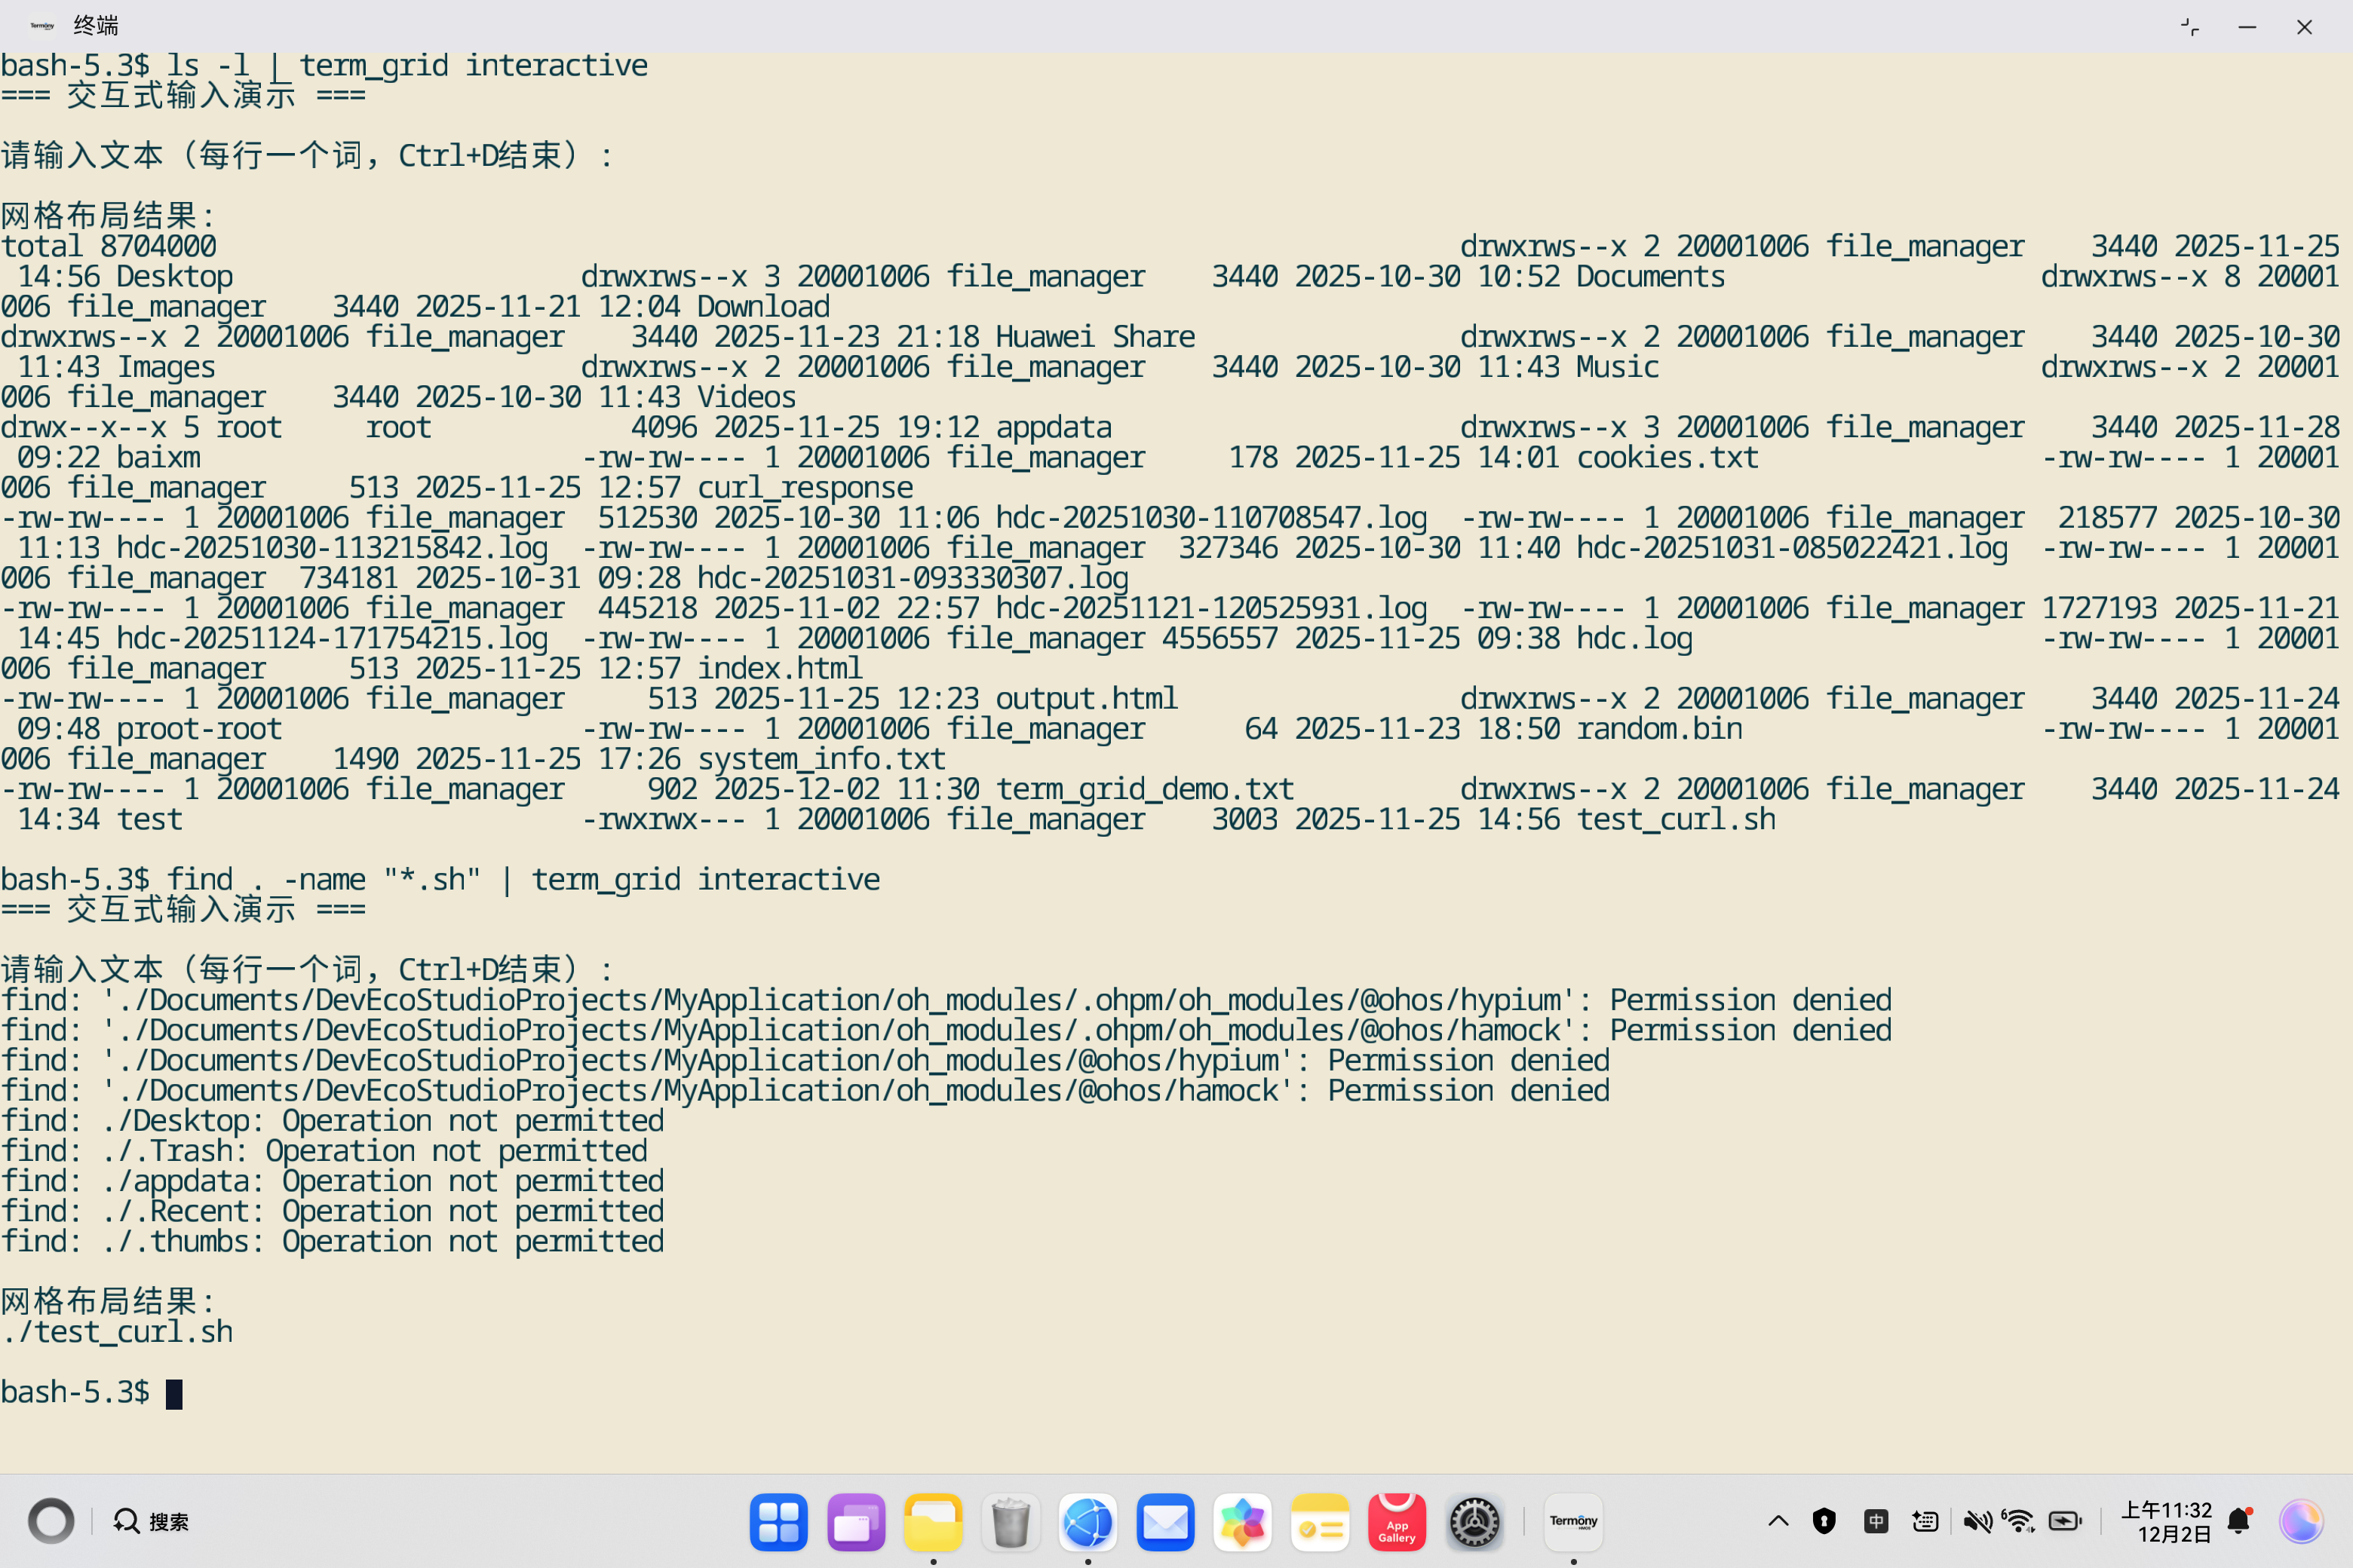This screenshot has height=1568, width=2353.
Task: Switch the 中 input method indicator
Action: click(1876, 1521)
